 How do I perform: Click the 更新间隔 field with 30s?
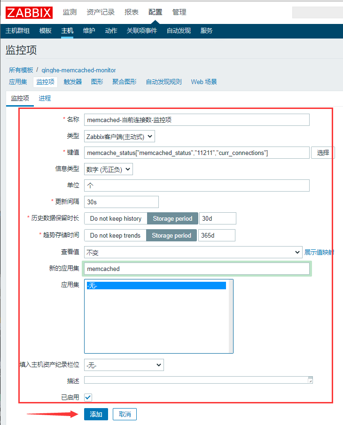pyautogui.click(x=122, y=202)
